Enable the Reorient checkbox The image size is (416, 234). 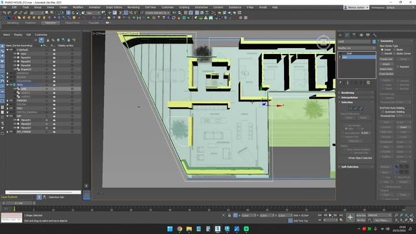(398, 66)
